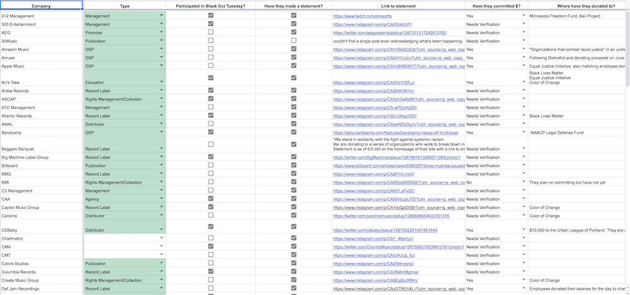Screen dimensions: 630x295
Task: Toggle Black Out Tuesday checkbox for 2+2 Management
Action: 210,15
